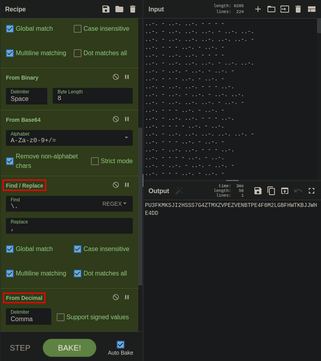This screenshot has width=321, height=361.
Task: Add a new input tab
Action: (x=258, y=9)
